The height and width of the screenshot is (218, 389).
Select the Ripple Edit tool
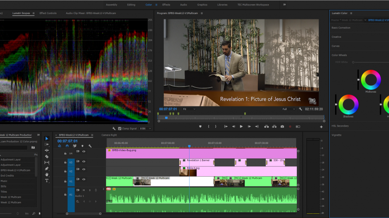point(46,150)
